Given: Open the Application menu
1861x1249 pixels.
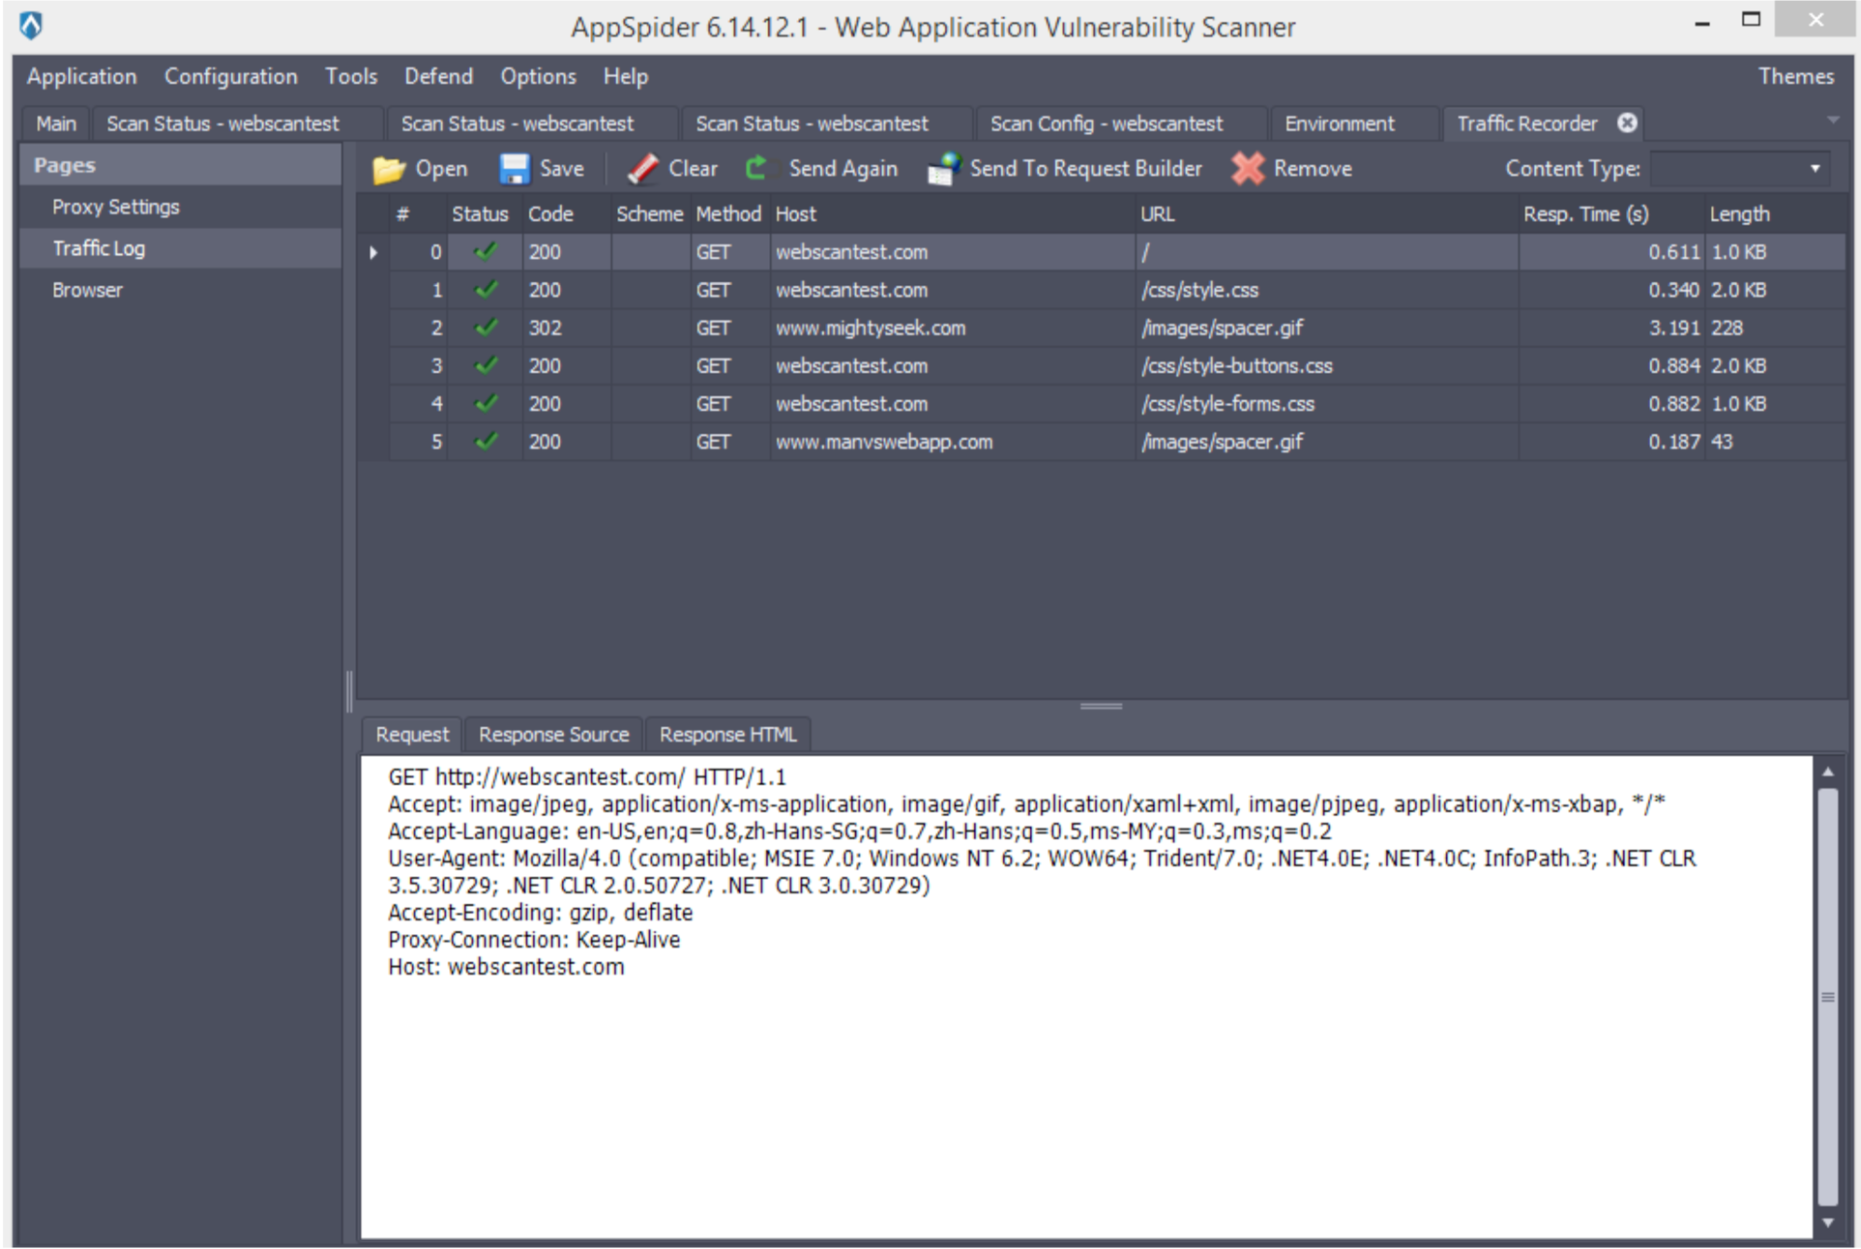Looking at the screenshot, I should [x=82, y=76].
